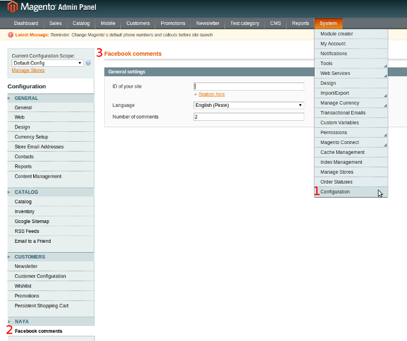The width and height of the screenshot is (407, 341).
Task: Open the Dashboard menu
Action: pos(26,23)
